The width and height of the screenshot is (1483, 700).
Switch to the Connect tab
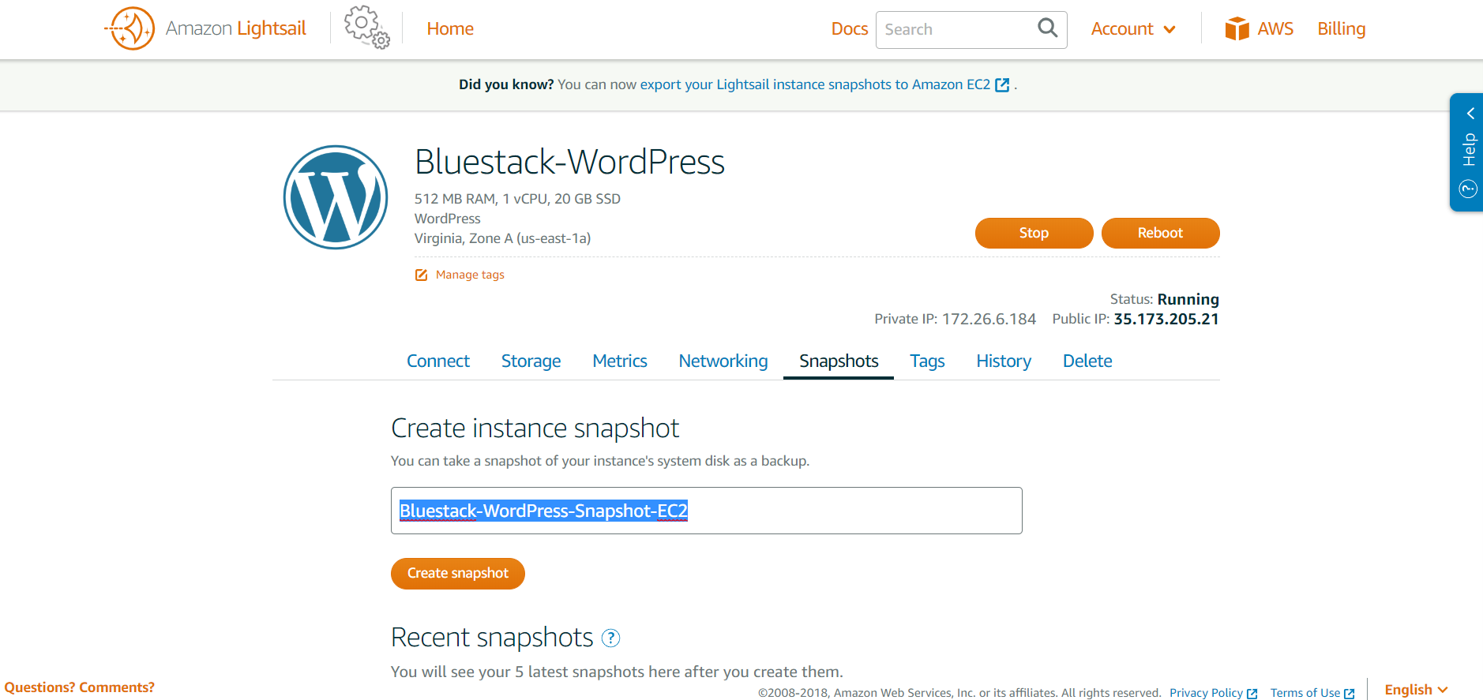[x=438, y=361]
